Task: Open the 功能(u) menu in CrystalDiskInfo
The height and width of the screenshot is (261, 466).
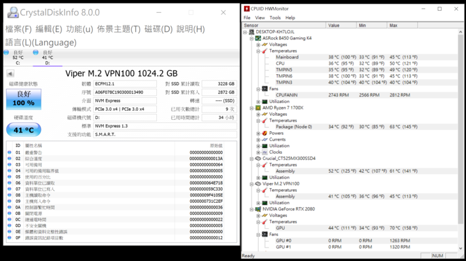Action: point(79,29)
